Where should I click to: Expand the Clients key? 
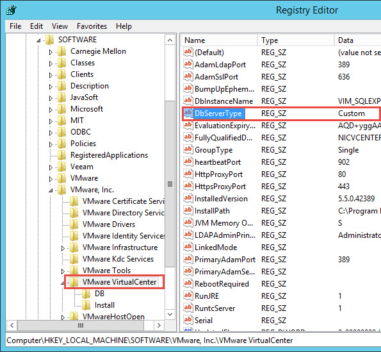[51, 75]
